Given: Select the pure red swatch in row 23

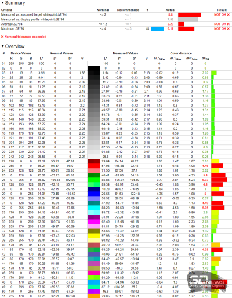Looking at the screenshot, I should 94,166.
